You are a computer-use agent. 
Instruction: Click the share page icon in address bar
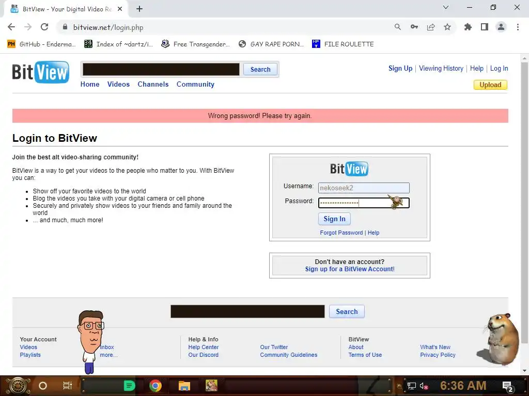tap(431, 27)
